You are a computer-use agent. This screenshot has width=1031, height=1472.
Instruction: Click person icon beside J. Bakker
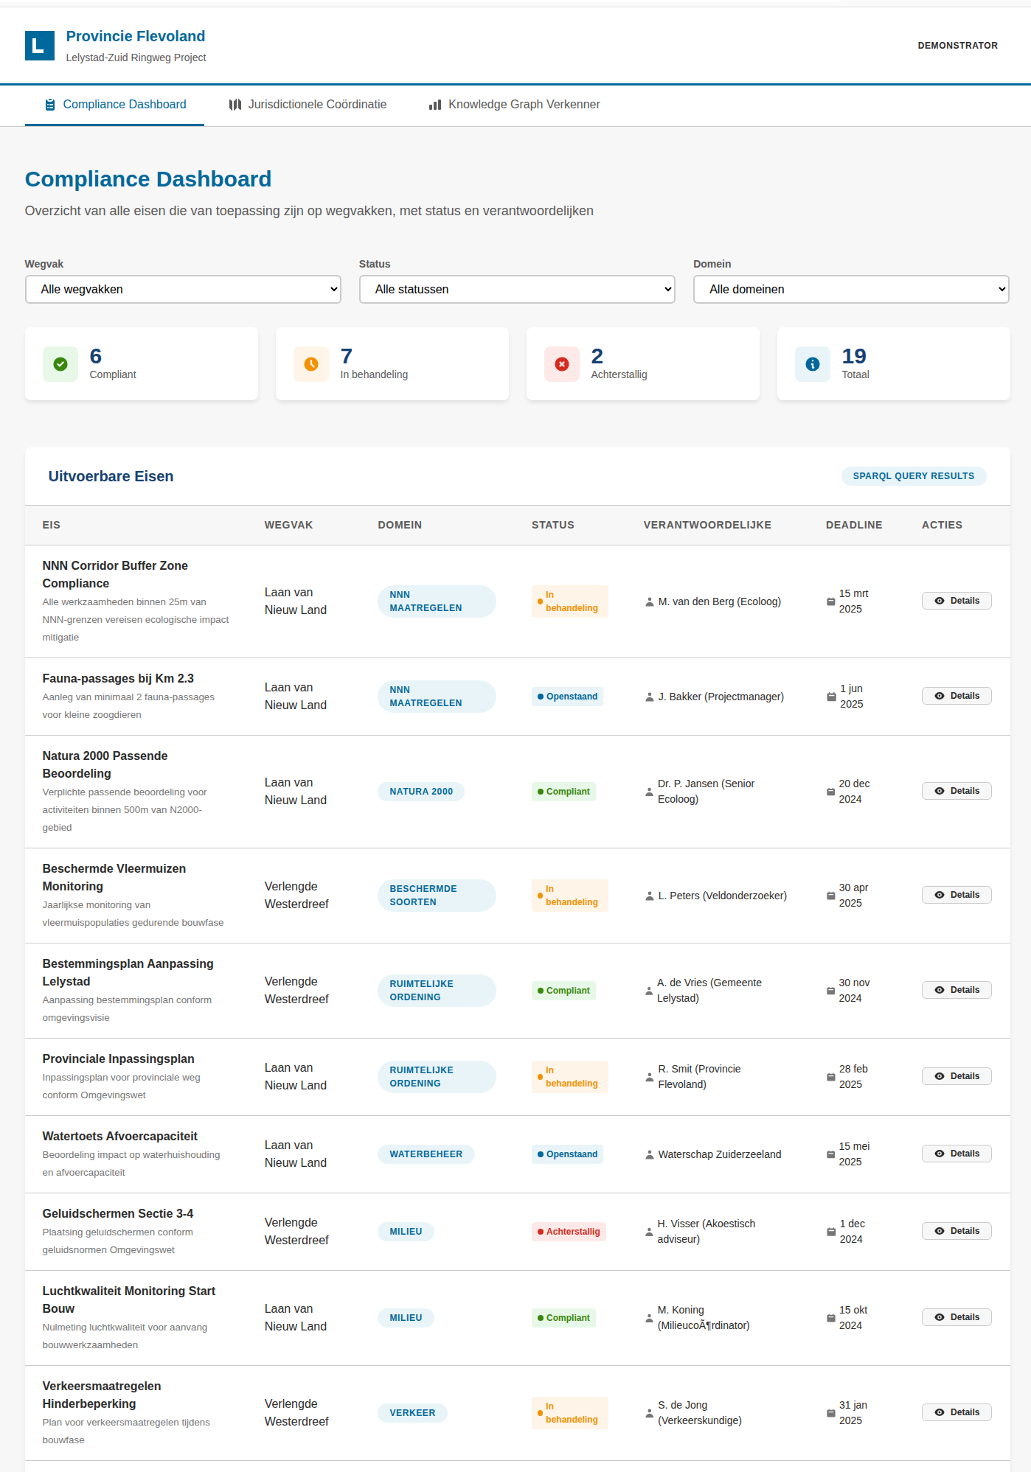[650, 697]
